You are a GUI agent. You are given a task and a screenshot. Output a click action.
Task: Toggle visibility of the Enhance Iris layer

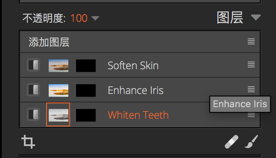click(x=33, y=90)
